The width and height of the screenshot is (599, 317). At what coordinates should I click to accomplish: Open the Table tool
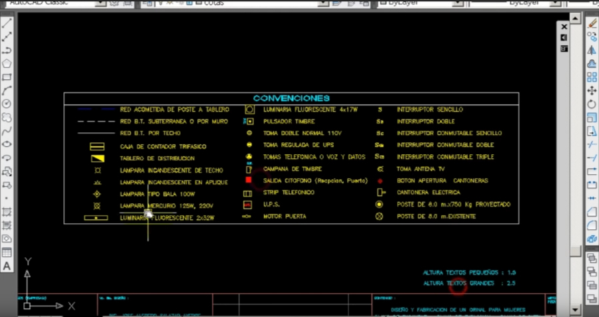click(x=7, y=253)
